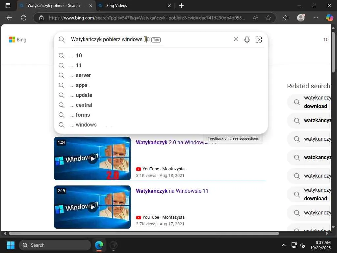Show hidden system tray icons
This screenshot has height=253, width=337.
pos(284,245)
